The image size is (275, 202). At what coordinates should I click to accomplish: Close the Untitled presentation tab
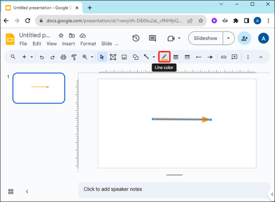coord(77,8)
